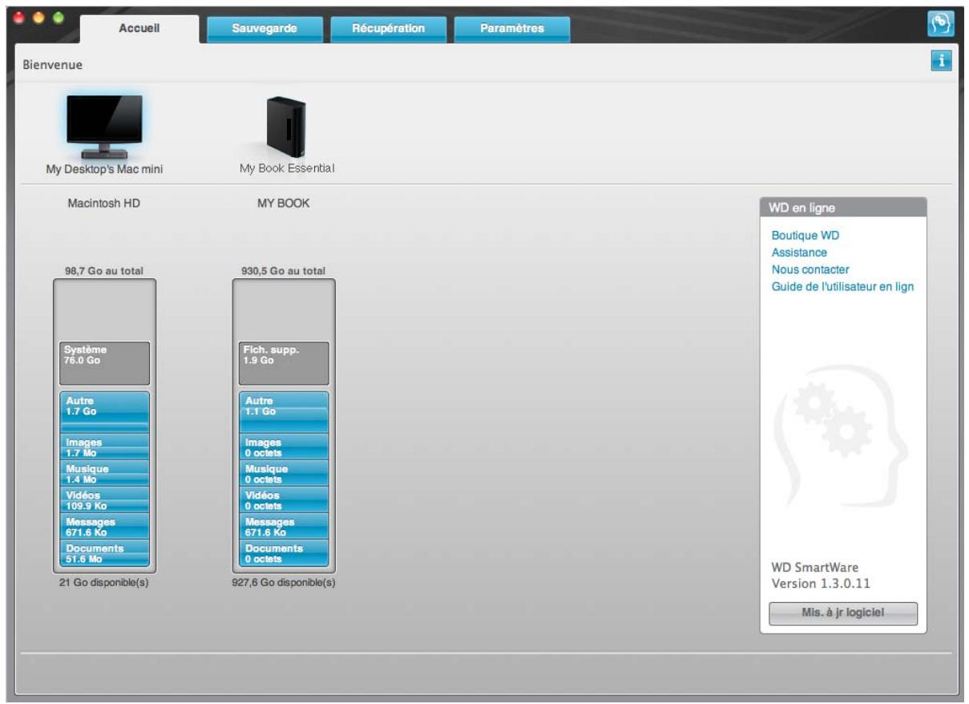
Task: Select Documents 51.6 Mo category on Macintosh HD
Action: (x=104, y=552)
